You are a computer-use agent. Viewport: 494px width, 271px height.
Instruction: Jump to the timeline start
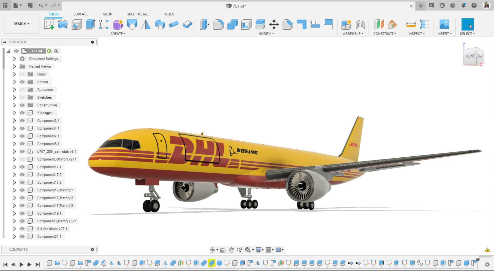pyautogui.click(x=5, y=264)
